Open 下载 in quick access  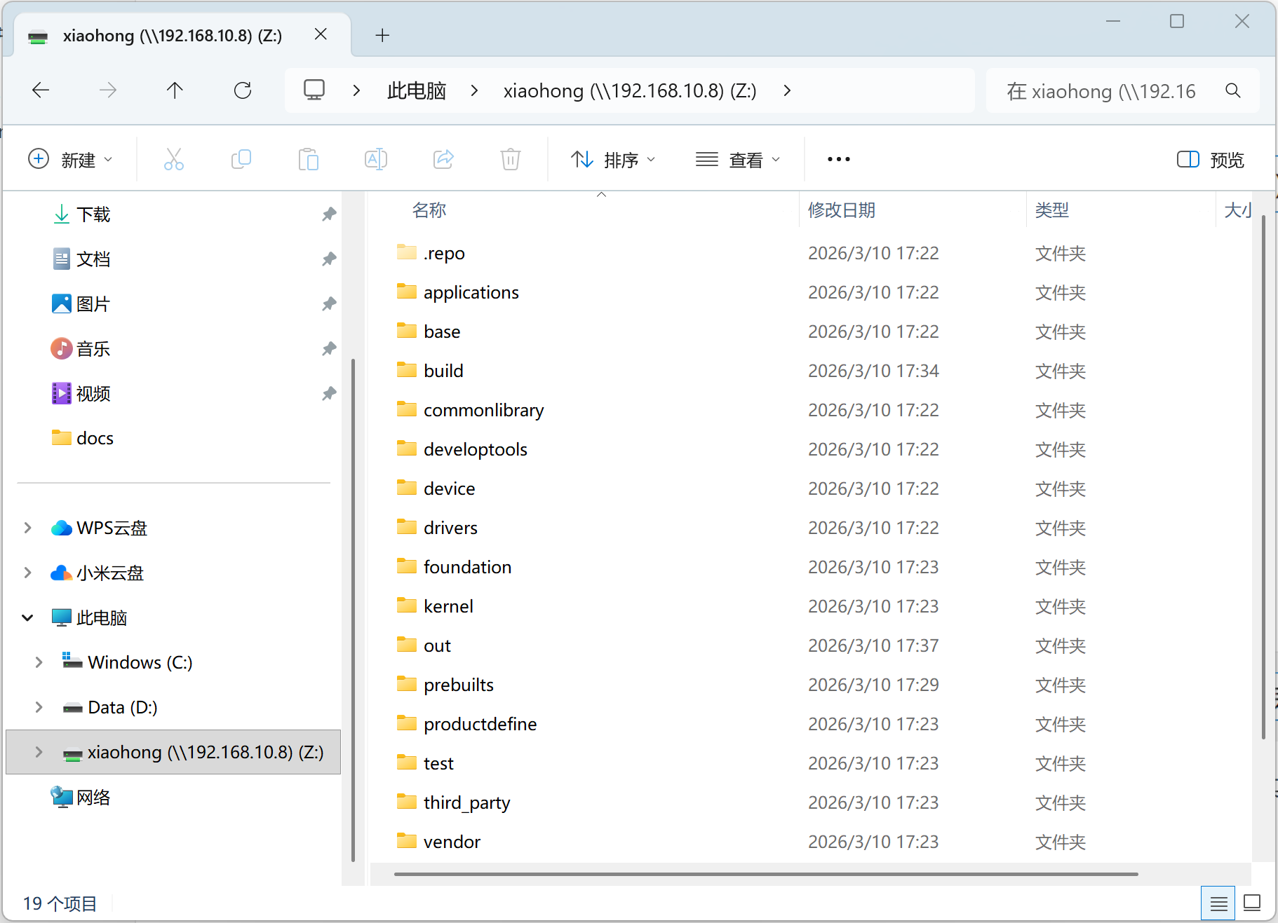(93, 214)
